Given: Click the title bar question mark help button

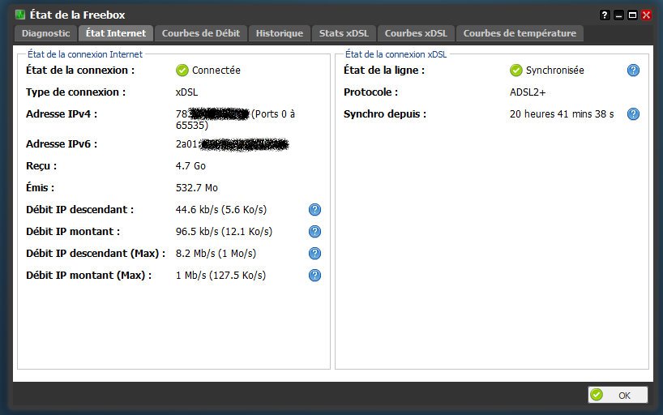Looking at the screenshot, I should [x=605, y=15].
